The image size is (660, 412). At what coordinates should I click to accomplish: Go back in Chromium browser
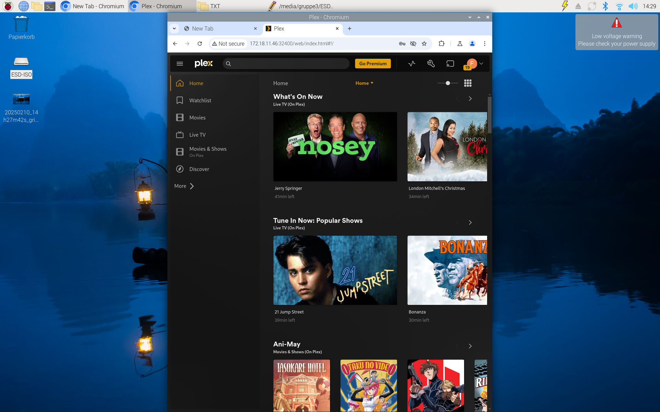point(175,44)
